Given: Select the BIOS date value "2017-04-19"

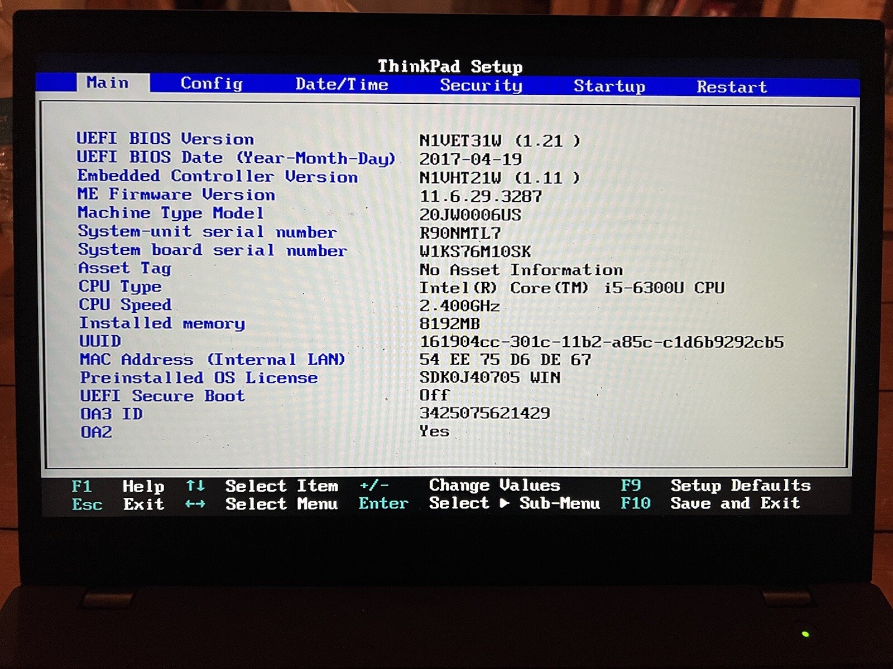Looking at the screenshot, I should [x=470, y=159].
